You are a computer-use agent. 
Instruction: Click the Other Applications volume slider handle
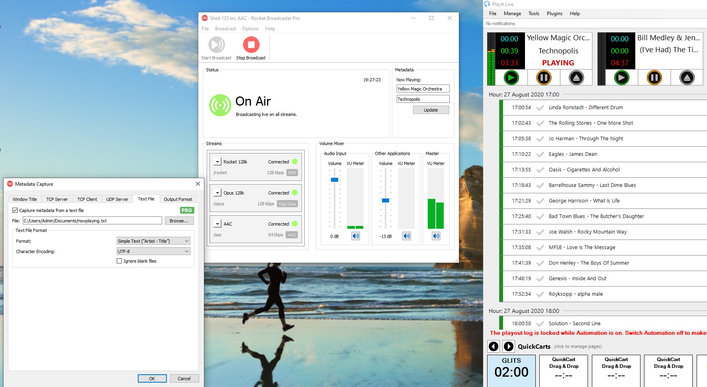point(386,200)
